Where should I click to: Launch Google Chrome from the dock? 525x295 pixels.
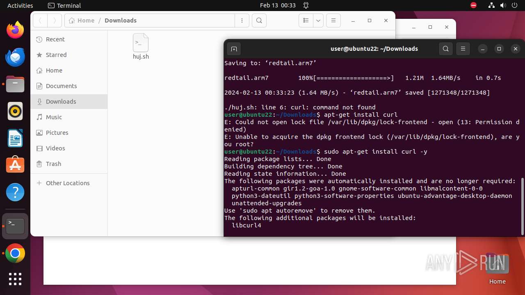(x=15, y=253)
